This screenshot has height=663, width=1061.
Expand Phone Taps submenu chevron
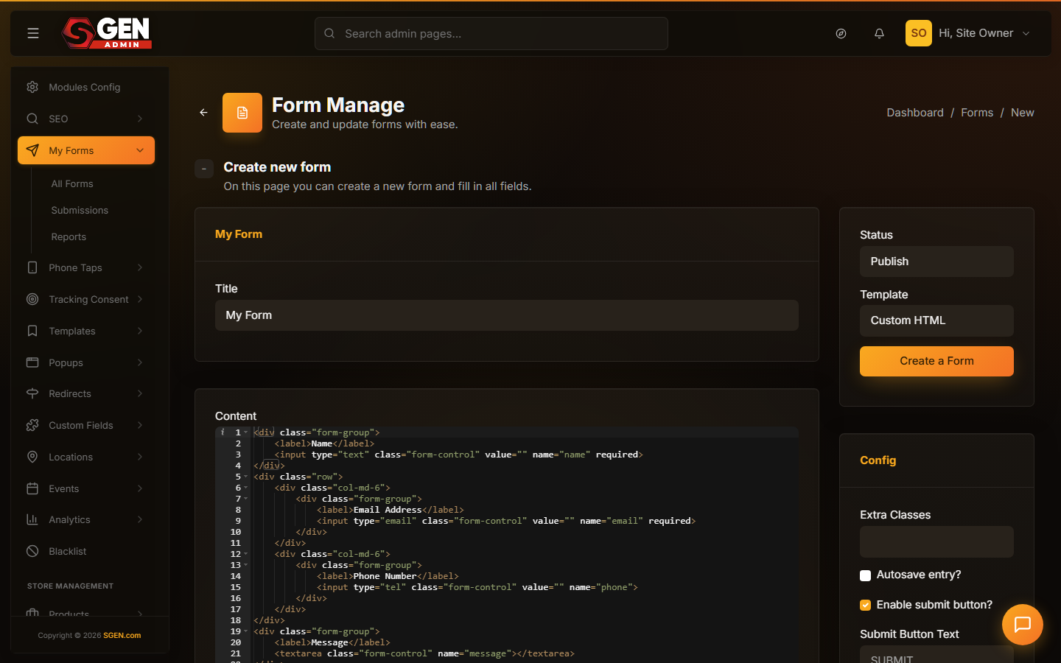[140, 267]
